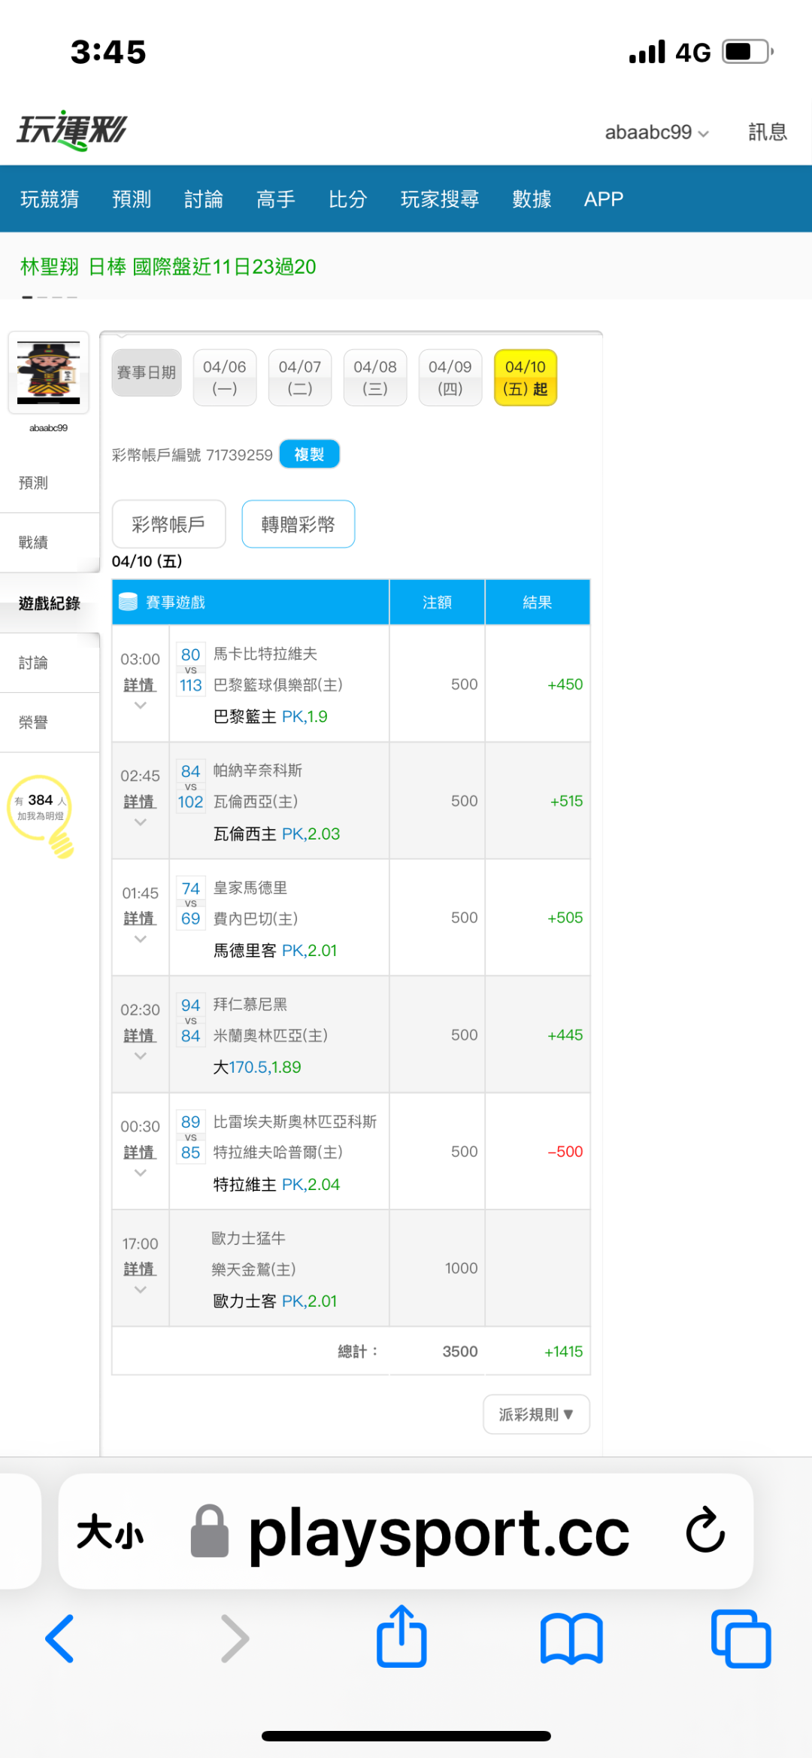812x1758 pixels.
Task: Open the Safari share sheet icon
Action: click(401, 1638)
